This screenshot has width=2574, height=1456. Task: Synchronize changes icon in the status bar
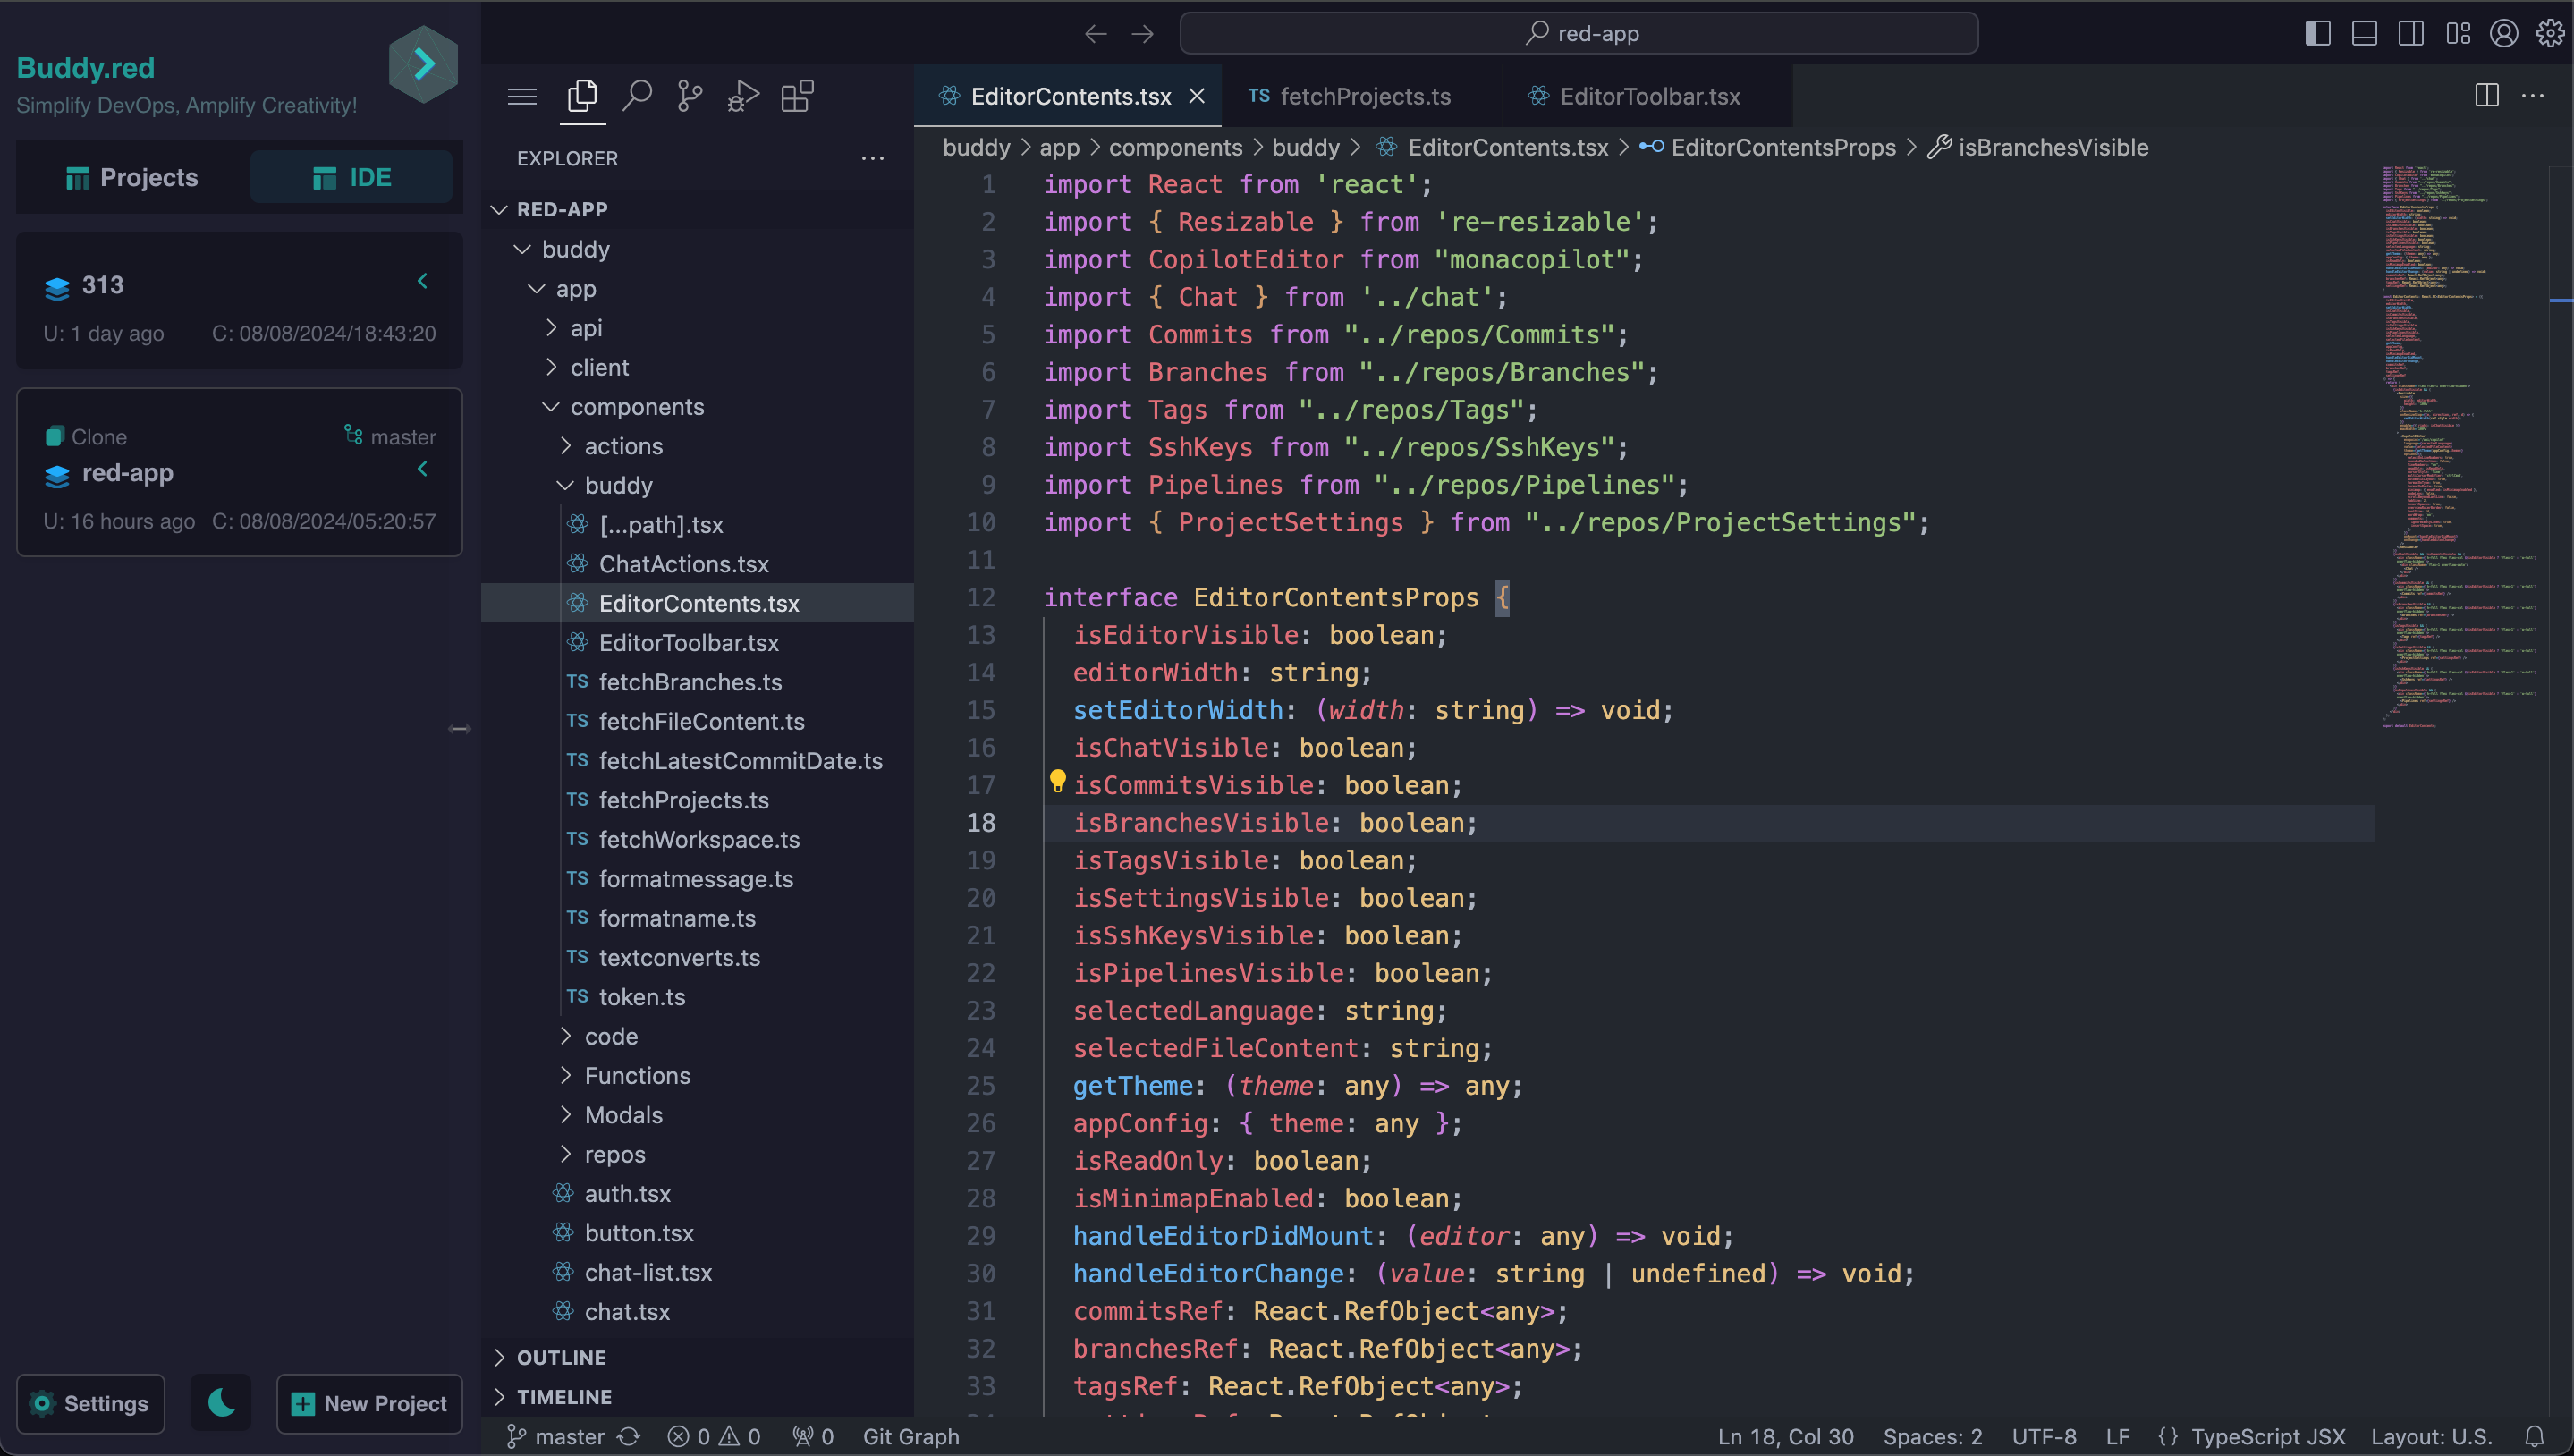pos(629,1436)
